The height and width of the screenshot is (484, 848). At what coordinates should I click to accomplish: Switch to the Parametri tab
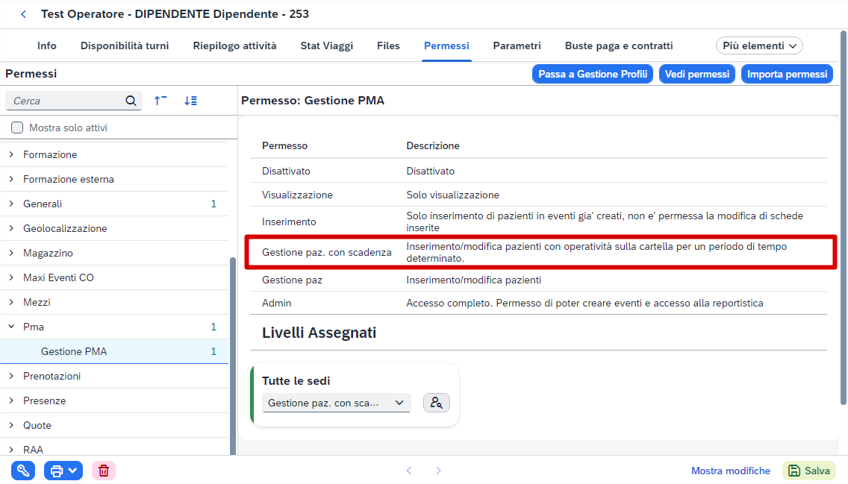click(517, 46)
